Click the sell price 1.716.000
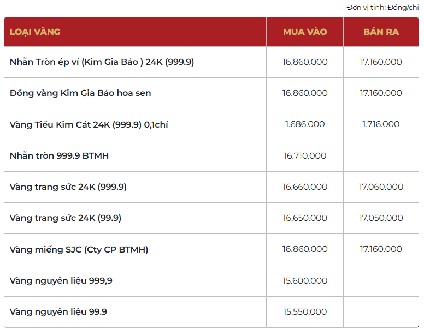 point(381,124)
